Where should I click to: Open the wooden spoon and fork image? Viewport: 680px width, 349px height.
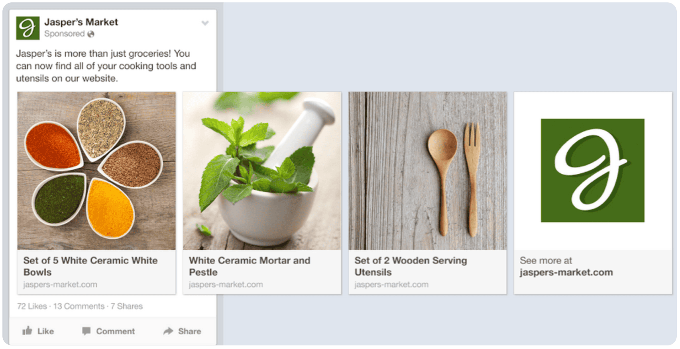click(x=428, y=171)
